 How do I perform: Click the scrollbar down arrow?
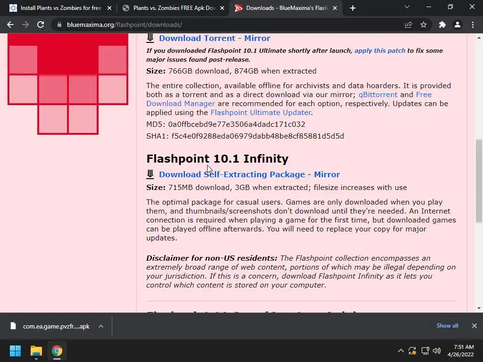click(x=479, y=308)
